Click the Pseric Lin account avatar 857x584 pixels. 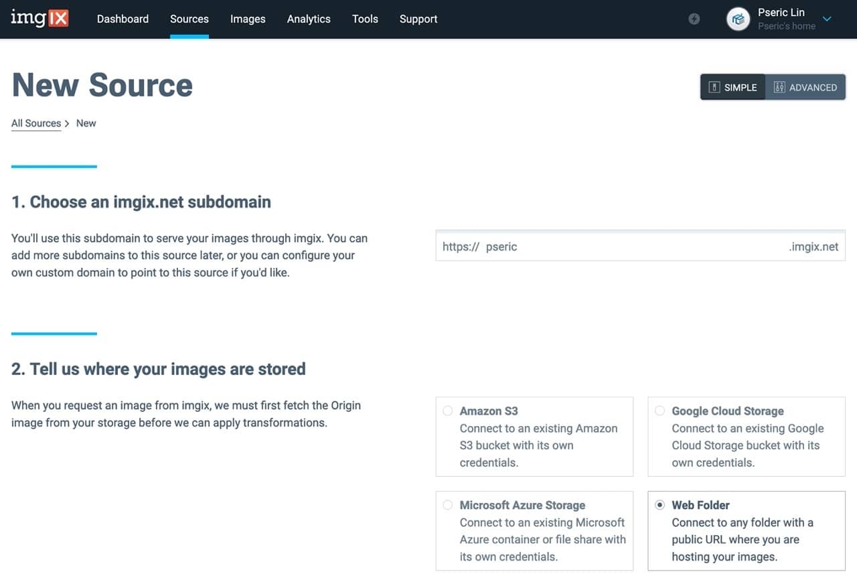tap(738, 19)
